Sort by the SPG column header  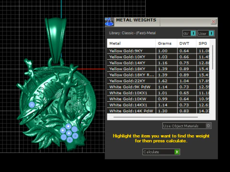tap(203, 43)
